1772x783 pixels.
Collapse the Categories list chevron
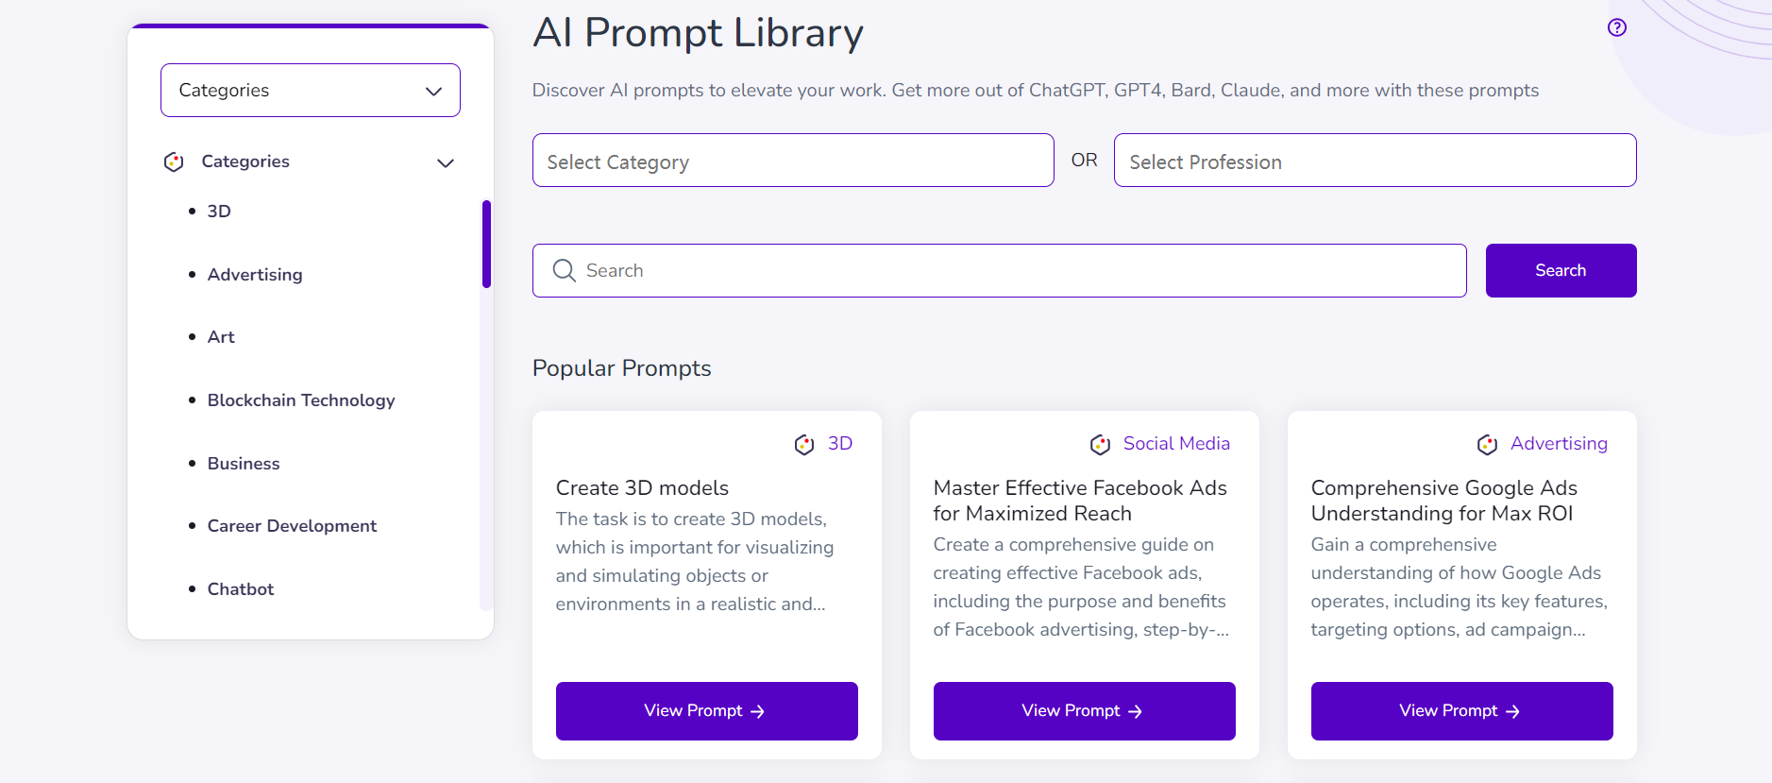pos(446,162)
